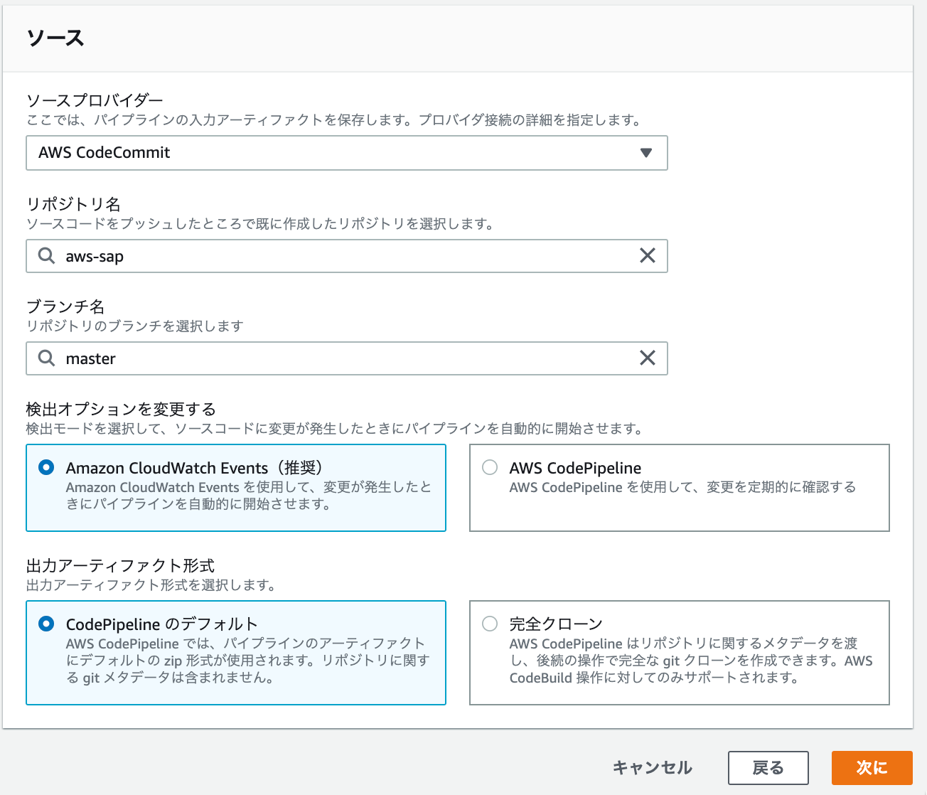This screenshot has width=927, height=795.
Task: Click the 戻る button
Action: click(768, 768)
